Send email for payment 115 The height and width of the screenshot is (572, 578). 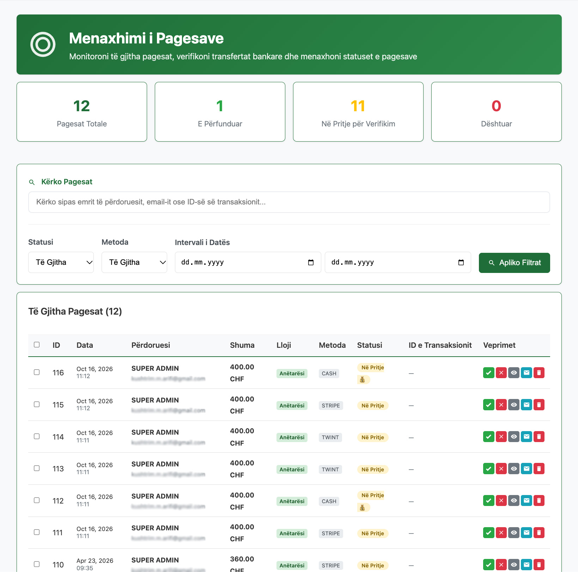click(x=527, y=405)
